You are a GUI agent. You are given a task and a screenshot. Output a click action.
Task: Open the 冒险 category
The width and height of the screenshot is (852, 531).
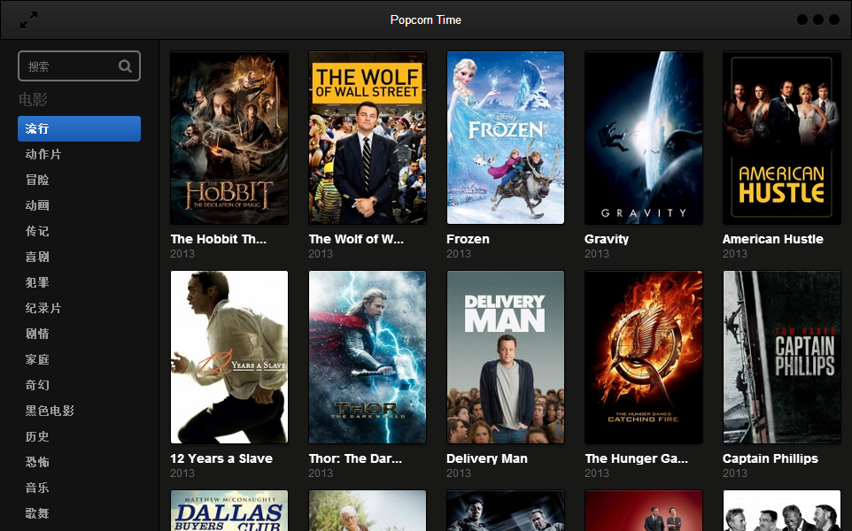coord(37,180)
